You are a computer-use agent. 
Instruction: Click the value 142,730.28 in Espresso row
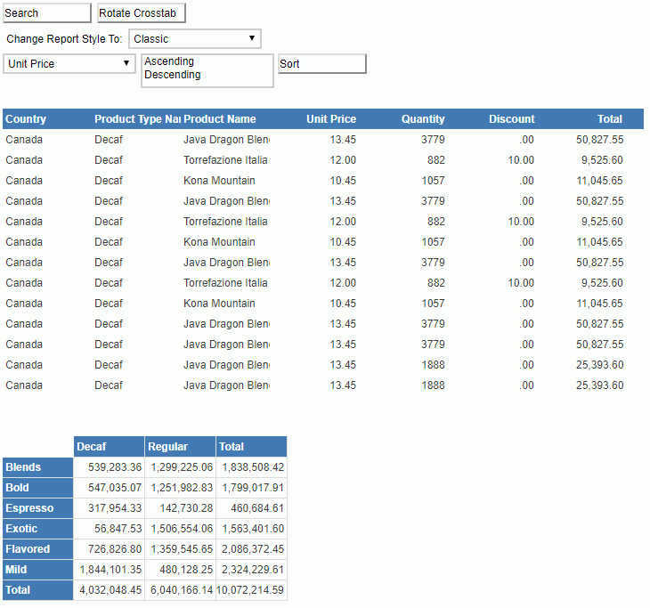[x=186, y=508]
